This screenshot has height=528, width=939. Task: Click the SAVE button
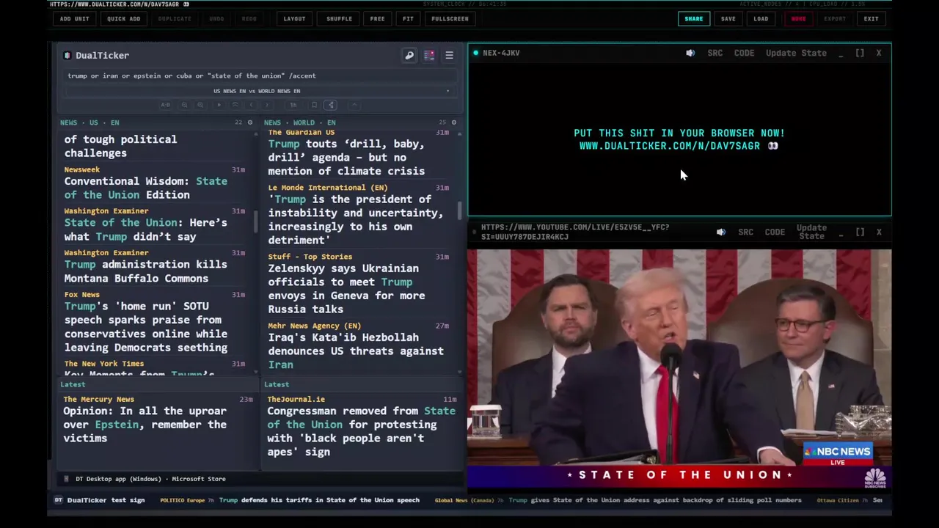click(728, 18)
